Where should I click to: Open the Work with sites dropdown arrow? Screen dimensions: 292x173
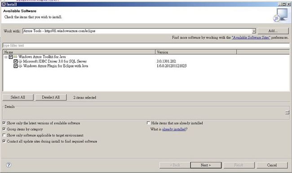point(254,31)
